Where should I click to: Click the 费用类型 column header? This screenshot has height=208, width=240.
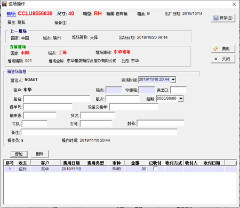(96, 163)
